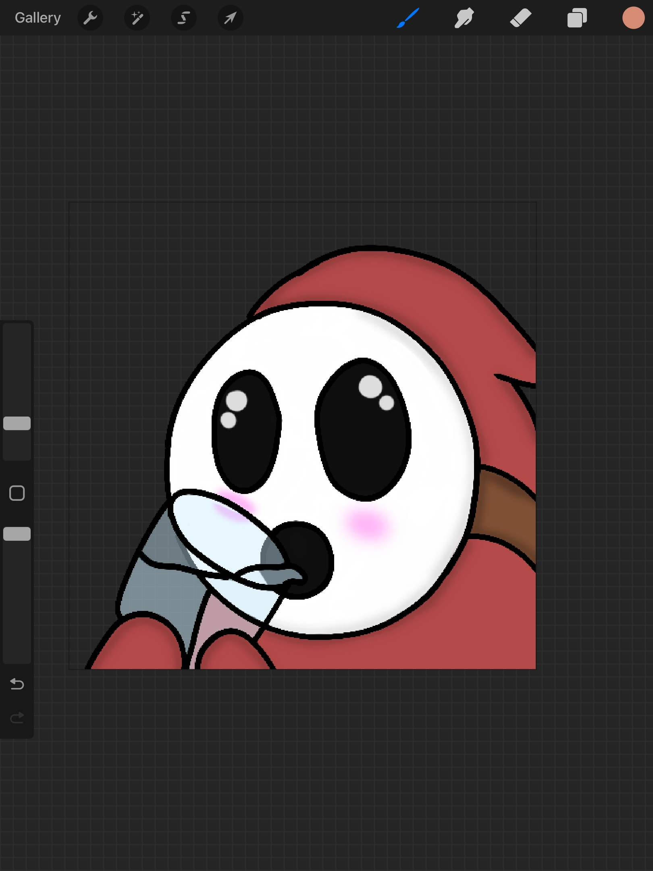Tap the square Modify button
653x871 pixels.
click(x=17, y=493)
